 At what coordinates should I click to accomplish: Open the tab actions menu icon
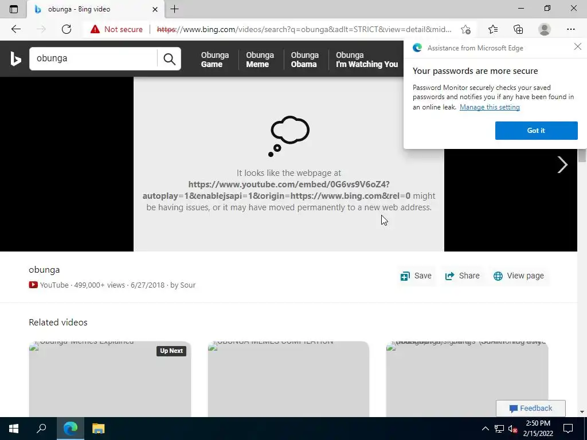tap(14, 9)
